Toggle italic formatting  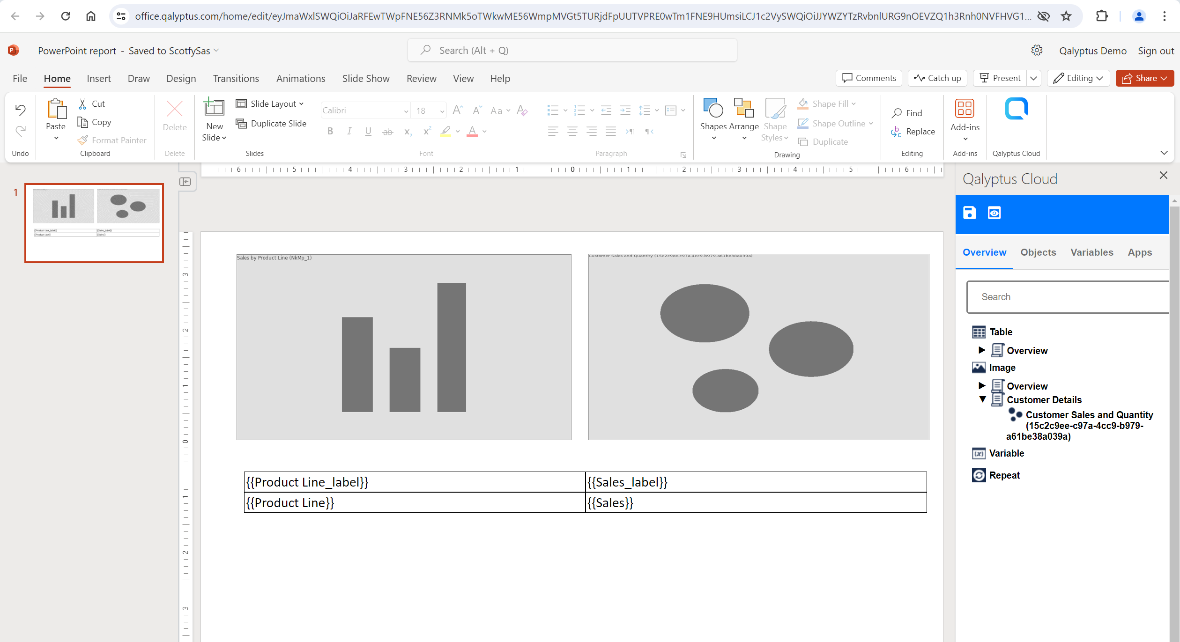(349, 131)
